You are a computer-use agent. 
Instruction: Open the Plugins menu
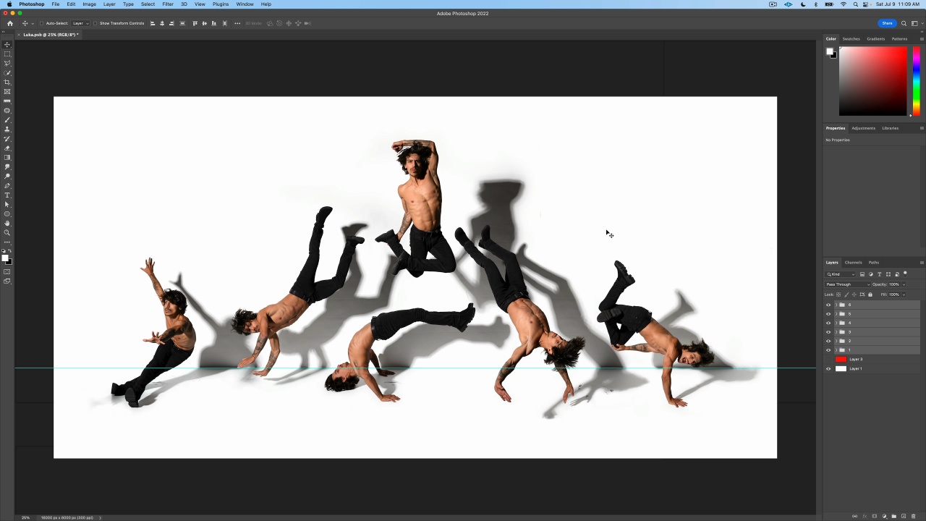221,4
